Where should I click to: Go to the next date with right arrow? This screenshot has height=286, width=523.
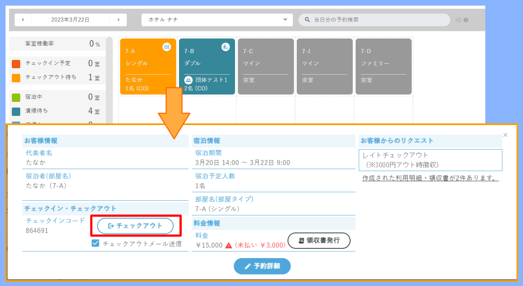coord(118,20)
